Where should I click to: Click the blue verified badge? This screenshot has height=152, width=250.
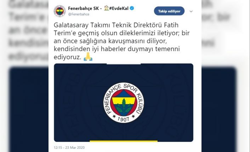[132, 8]
